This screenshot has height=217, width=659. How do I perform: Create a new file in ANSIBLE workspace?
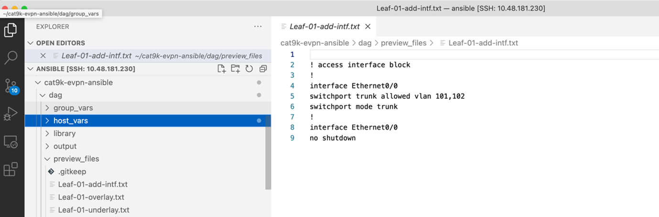point(221,69)
